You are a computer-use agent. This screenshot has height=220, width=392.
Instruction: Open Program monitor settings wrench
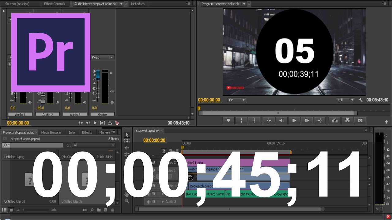360,100
